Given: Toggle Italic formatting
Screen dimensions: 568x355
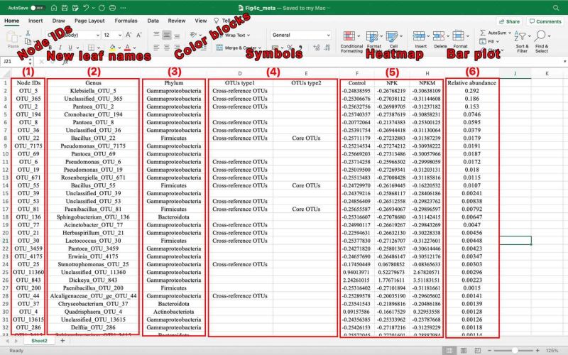Looking at the screenshot, I should (x=60, y=48).
